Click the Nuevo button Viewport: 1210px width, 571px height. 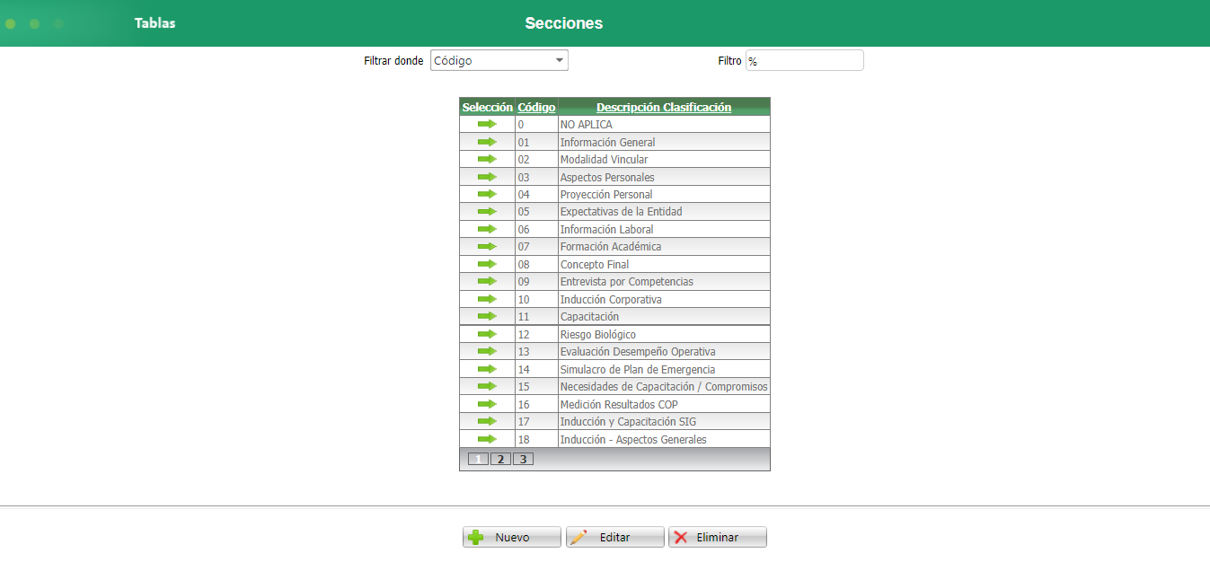(x=512, y=537)
